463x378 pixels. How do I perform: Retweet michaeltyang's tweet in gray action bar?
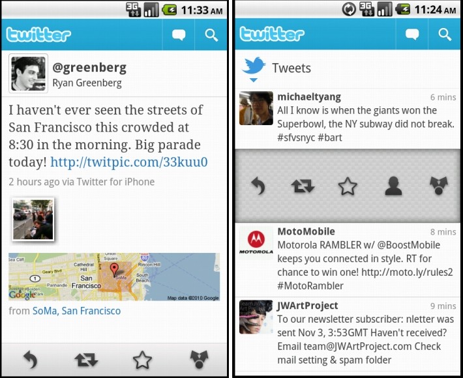pyautogui.click(x=303, y=186)
